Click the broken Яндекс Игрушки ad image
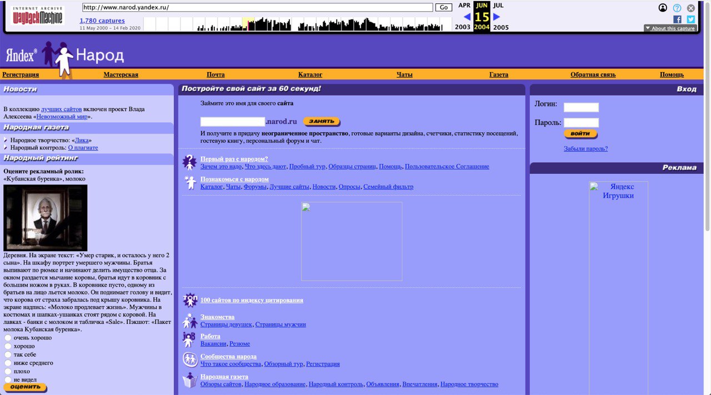The width and height of the screenshot is (711, 395). point(618,288)
